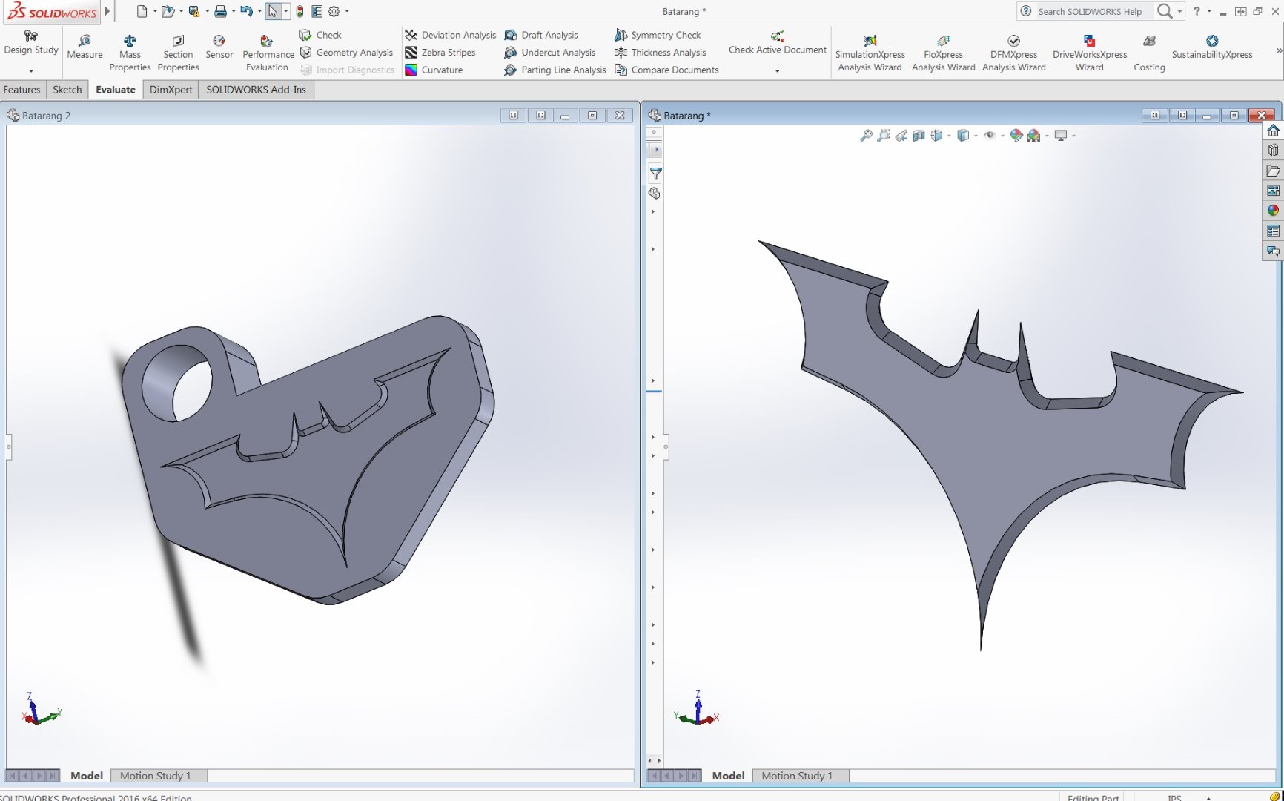Switch to the Sketch tab
The image size is (1284, 801).
67,90
